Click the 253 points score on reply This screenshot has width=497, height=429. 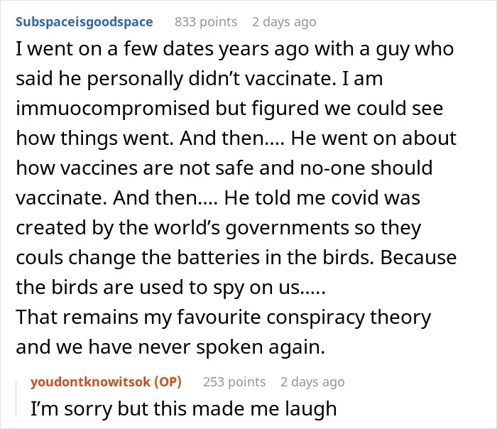(x=234, y=382)
